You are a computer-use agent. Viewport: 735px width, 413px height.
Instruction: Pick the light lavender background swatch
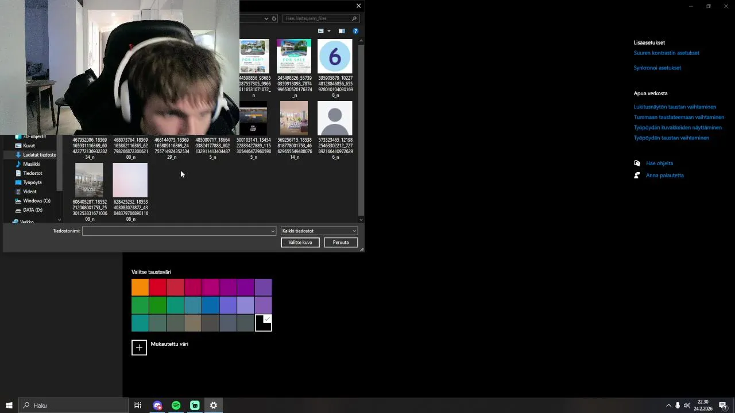tap(246, 305)
